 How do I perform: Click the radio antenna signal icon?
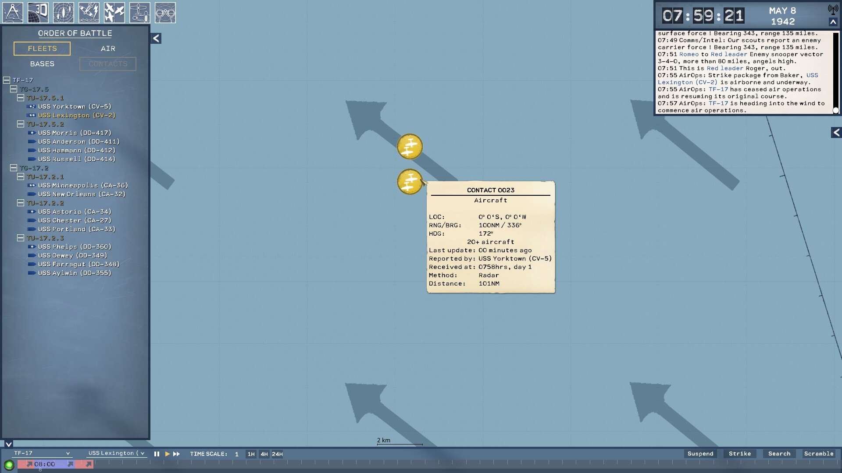(833, 9)
